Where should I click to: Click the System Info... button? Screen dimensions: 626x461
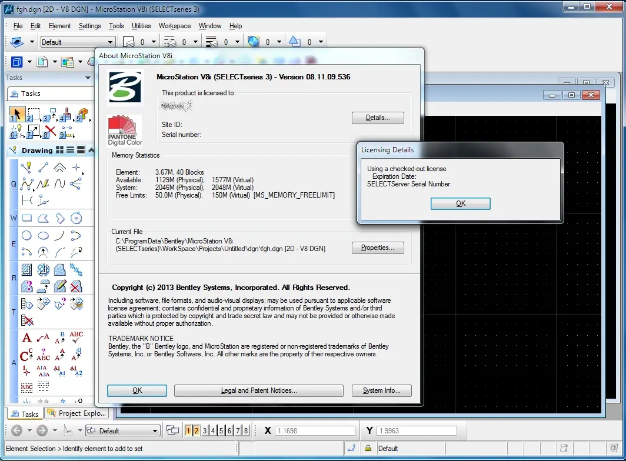tap(381, 390)
